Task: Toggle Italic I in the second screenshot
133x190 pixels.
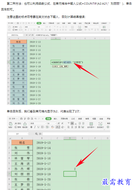Action: click(35, 127)
